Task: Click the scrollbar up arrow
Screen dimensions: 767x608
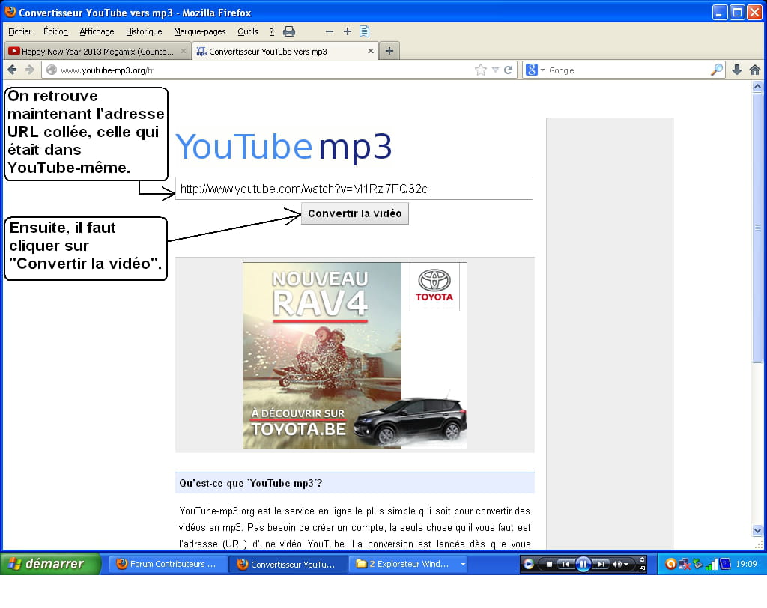Action: click(757, 87)
